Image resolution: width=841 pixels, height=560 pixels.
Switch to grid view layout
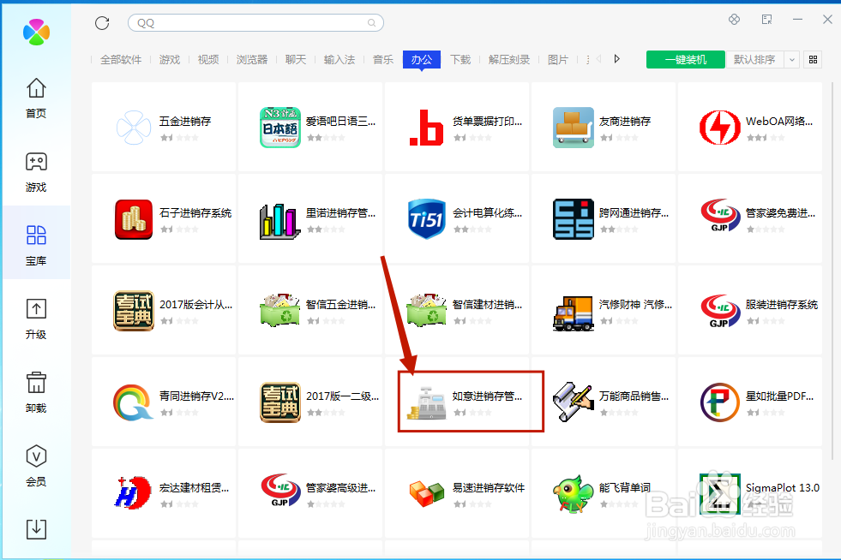813,59
